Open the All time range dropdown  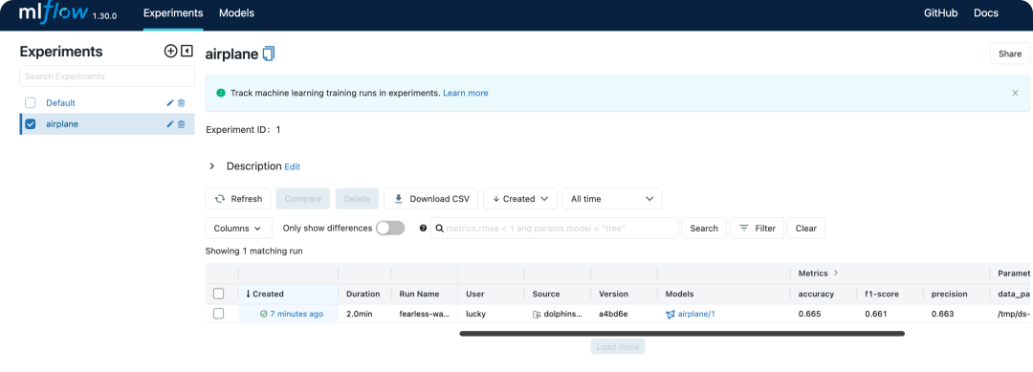(612, 199)
